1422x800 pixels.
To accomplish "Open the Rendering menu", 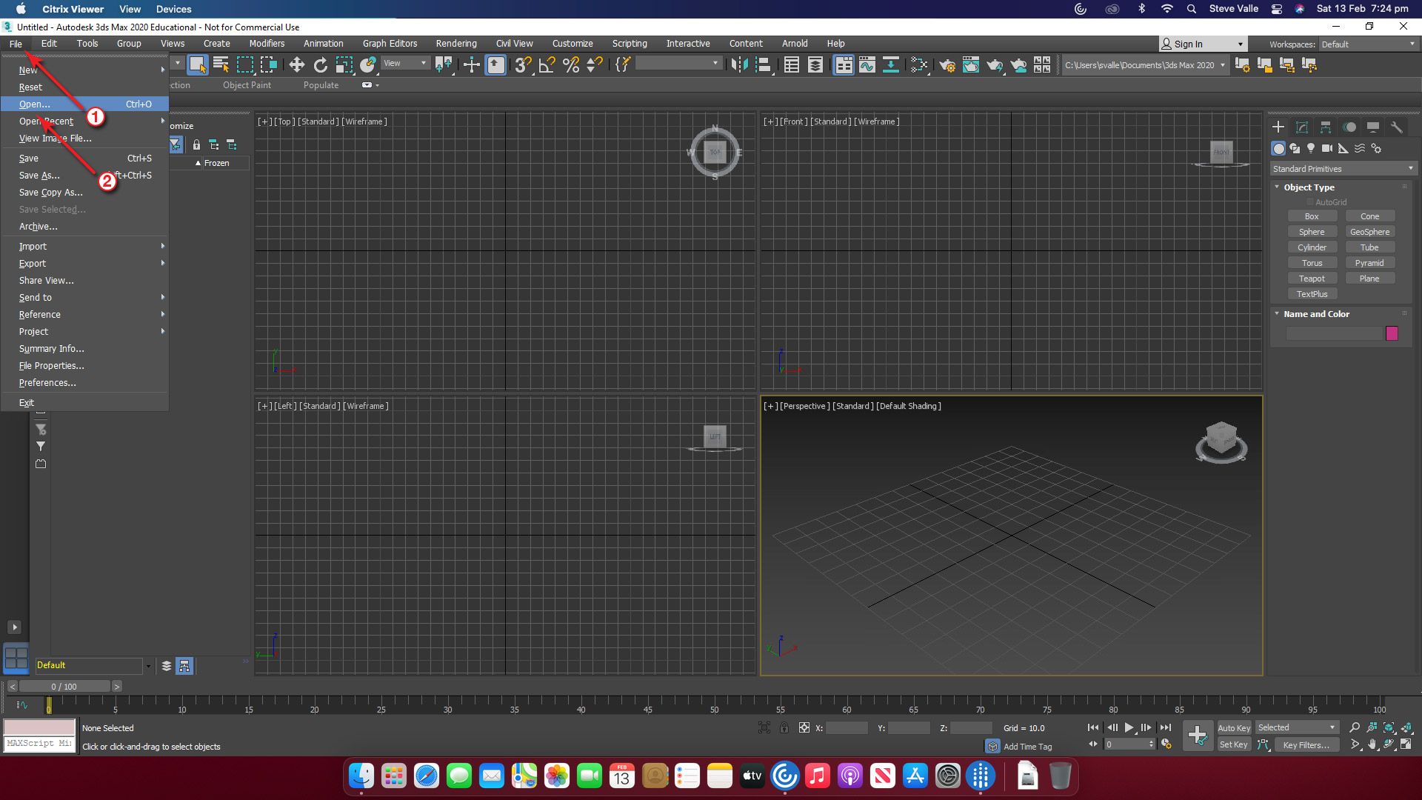I will click(x=455, y=44).
